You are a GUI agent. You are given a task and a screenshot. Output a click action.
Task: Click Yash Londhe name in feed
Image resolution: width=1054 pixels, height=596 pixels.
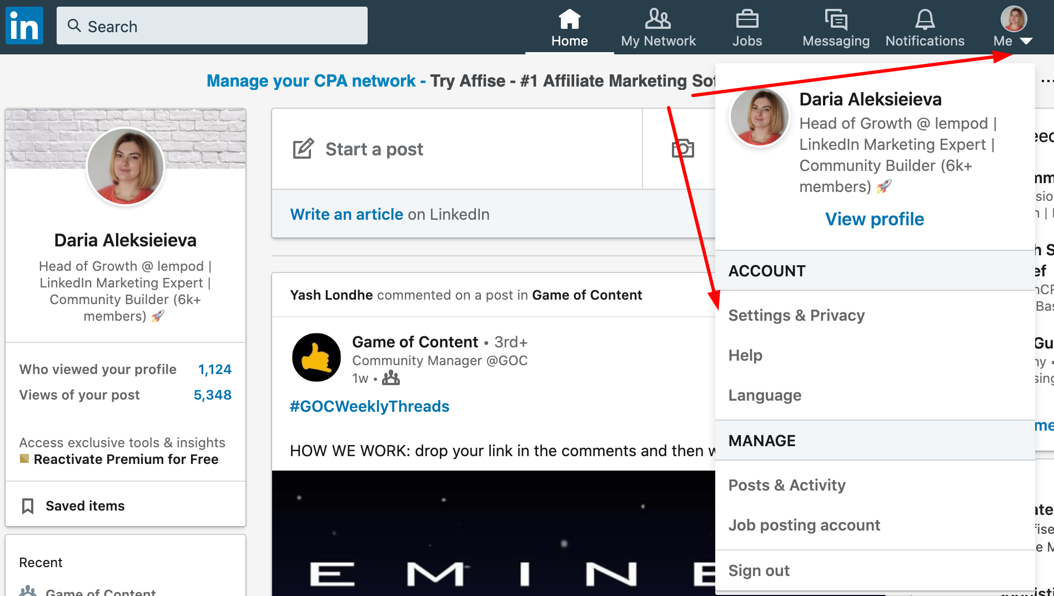(x=332, y=295)
